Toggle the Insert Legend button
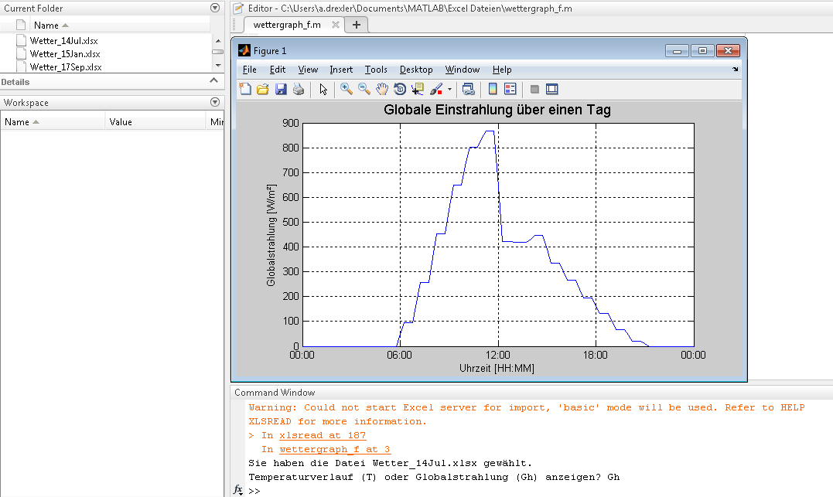833x497 pixels. 510,90
